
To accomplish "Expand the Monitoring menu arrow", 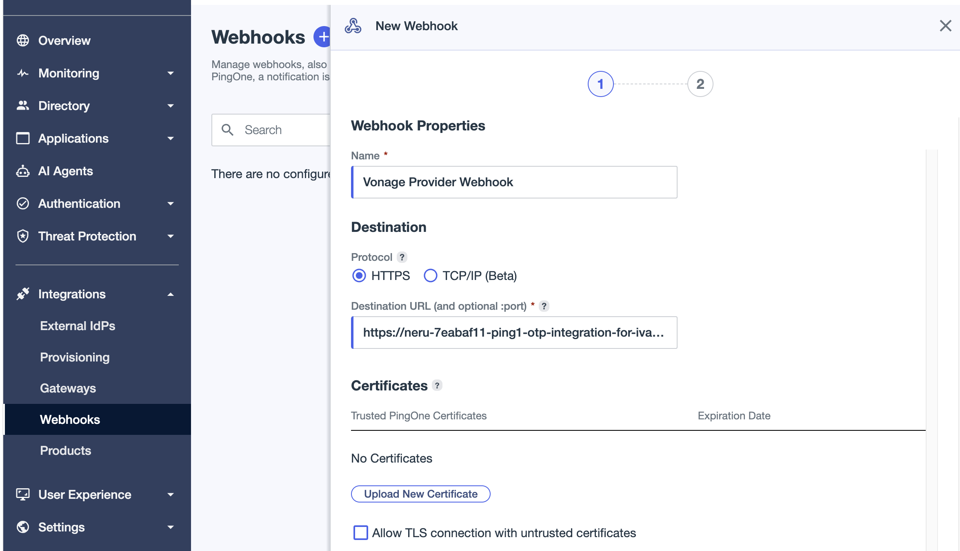I will point(171,73).
